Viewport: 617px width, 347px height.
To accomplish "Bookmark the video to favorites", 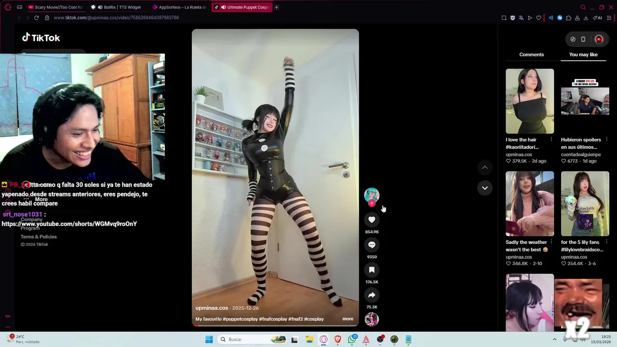I will [x=372, y=270].
